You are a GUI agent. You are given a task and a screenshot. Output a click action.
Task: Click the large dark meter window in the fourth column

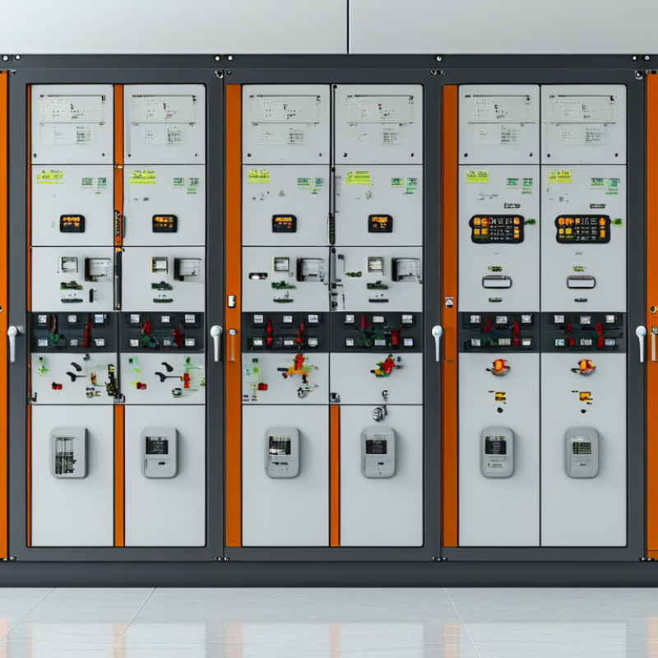point(405,270)
